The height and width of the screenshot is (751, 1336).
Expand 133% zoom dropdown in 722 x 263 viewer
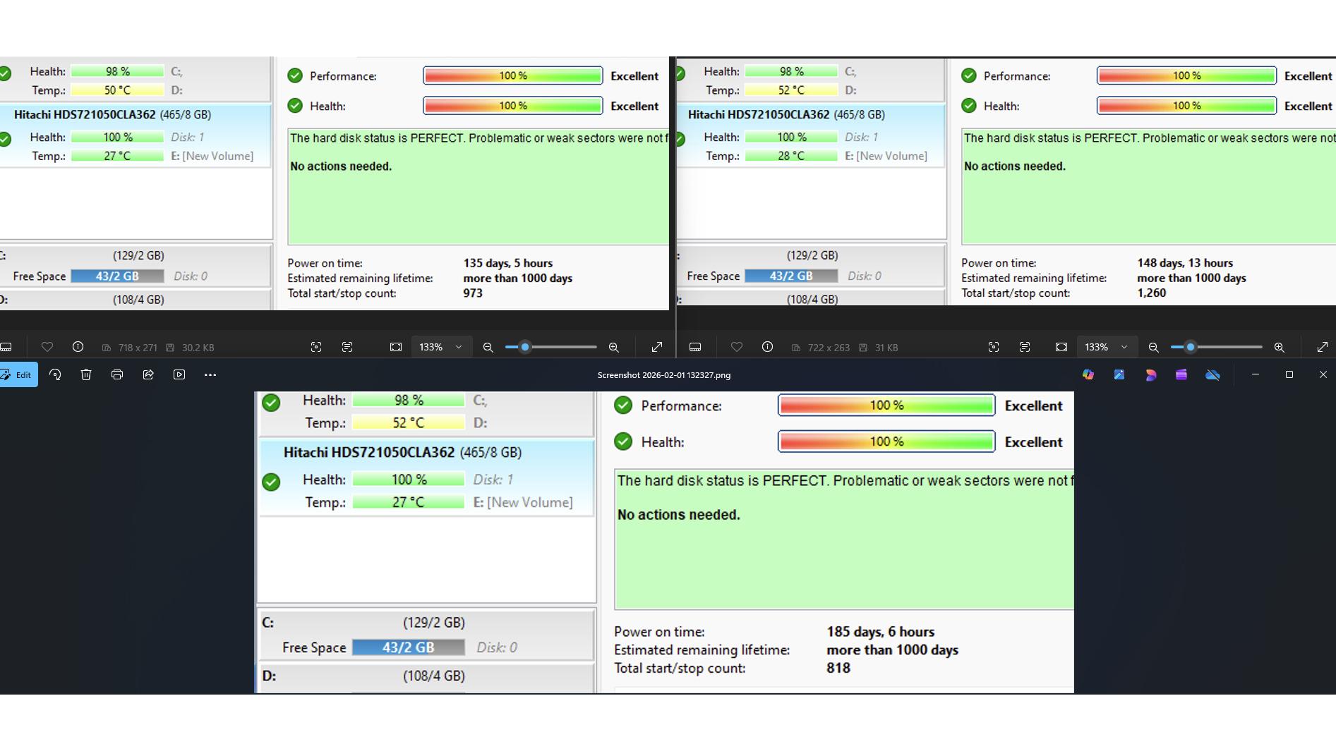(1124, 347)
